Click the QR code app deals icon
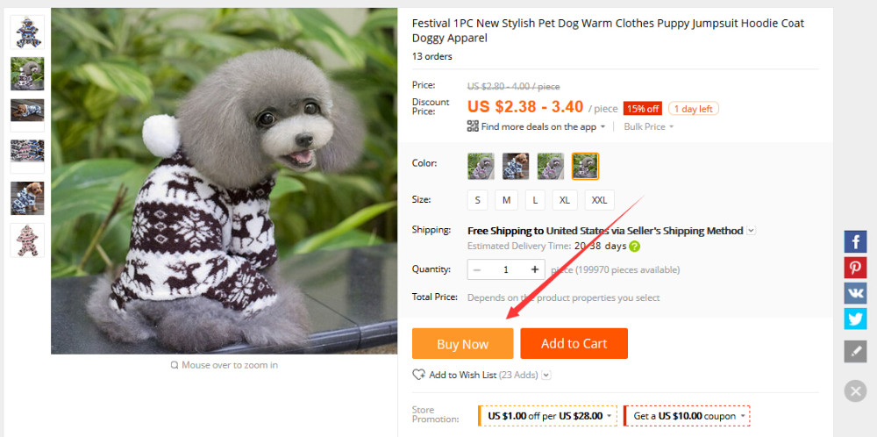The height and width of the screenshot is (437, 877). tap(473, 126)
